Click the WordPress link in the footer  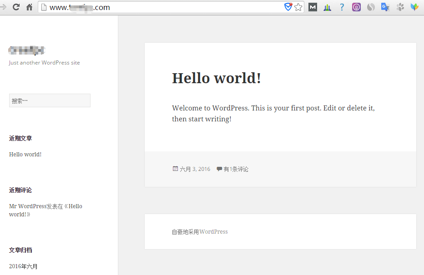(213, 231)
